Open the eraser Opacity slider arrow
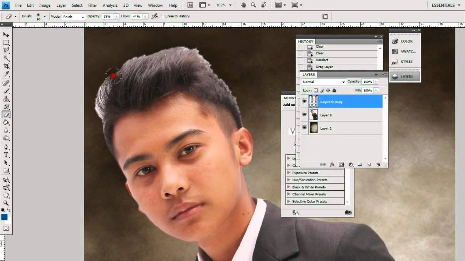The width and height of the screenshot is (465, 261). [116, 16]
